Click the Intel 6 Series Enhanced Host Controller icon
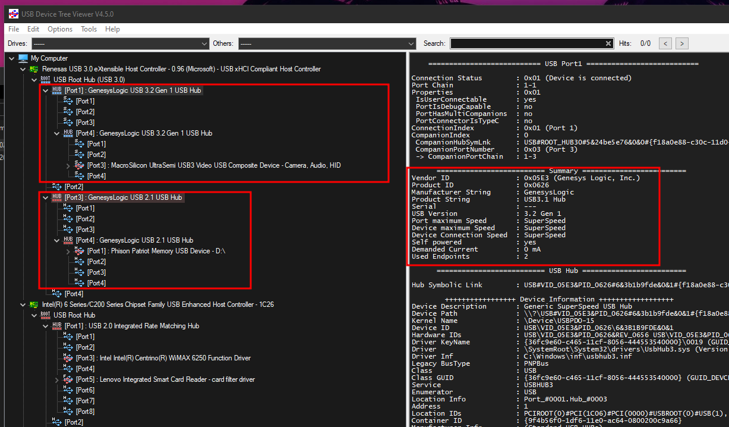The width and height of the screenshot is (729, 427). click(34, 304)
